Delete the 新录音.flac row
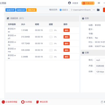 [66, 30]
